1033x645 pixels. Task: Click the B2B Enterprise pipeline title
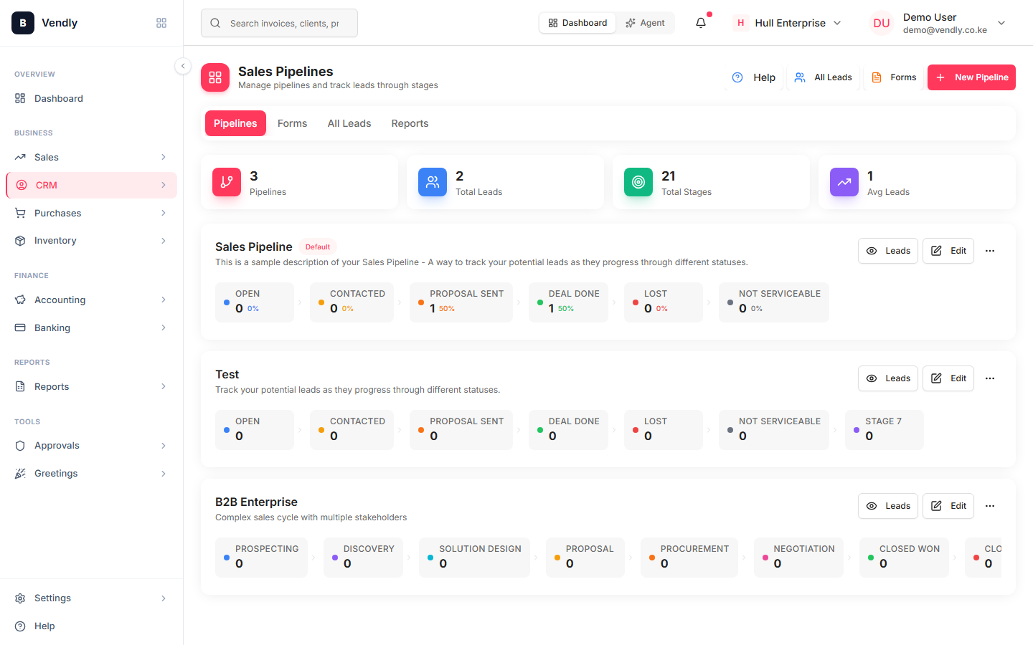(x=256, y=502)
